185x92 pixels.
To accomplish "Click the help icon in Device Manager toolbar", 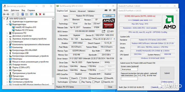I will pos(23,14).
